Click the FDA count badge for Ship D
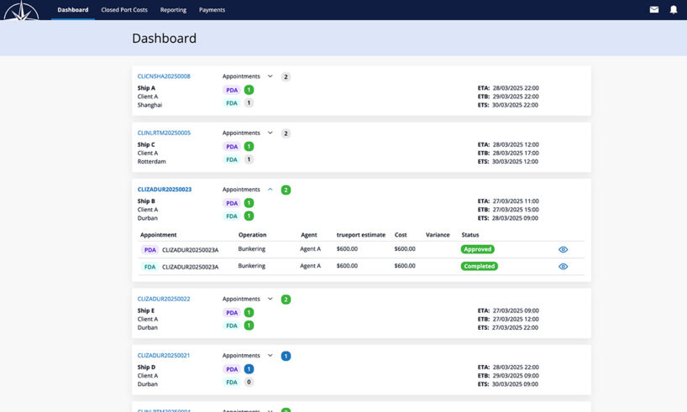The width and height of the screenshot is (687, 412). [x=249, y=382]
